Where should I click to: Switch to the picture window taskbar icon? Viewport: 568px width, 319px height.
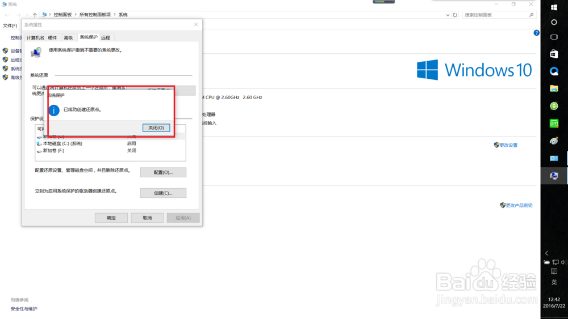coord(554,158)
